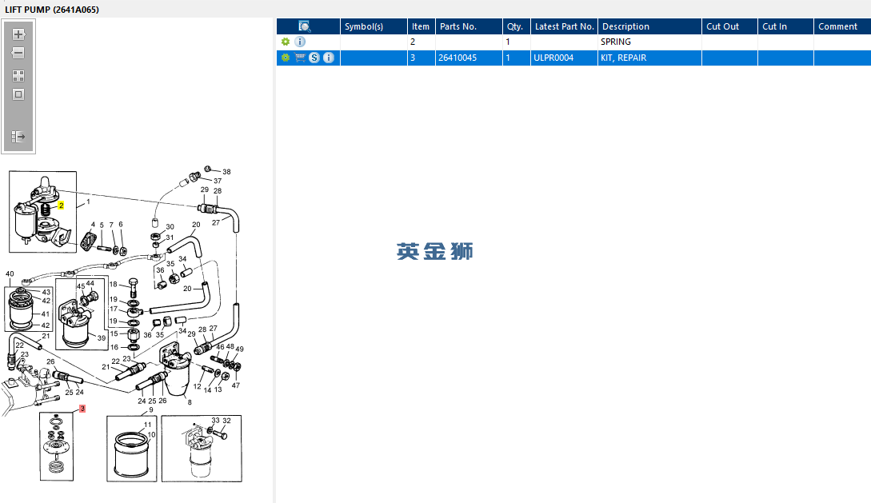Screen dimensions: 871x503
Task: Switch diagram to single-pane view
Action: point(18,94)
